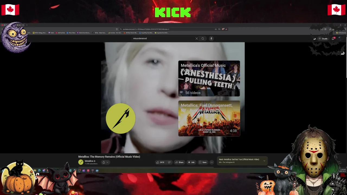
Task: Click the '11.9M subscribers' text
Action: tap(91, 164)
